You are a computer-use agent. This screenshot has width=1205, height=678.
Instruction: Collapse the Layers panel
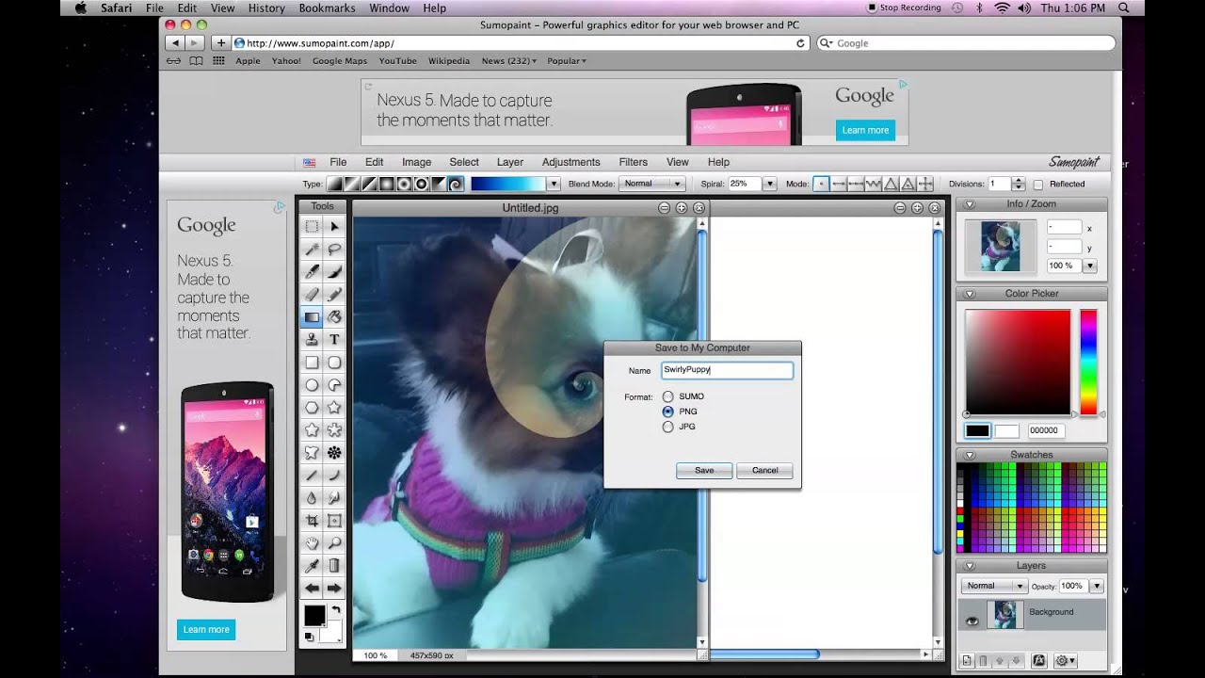coord(970,566)
